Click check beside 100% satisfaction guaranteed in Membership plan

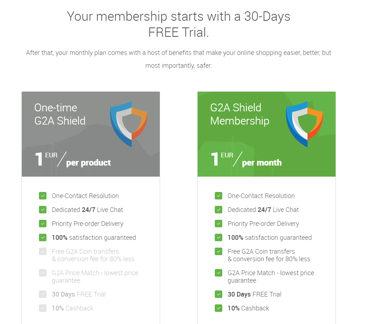pyautogui.click(x=218, y=238)
